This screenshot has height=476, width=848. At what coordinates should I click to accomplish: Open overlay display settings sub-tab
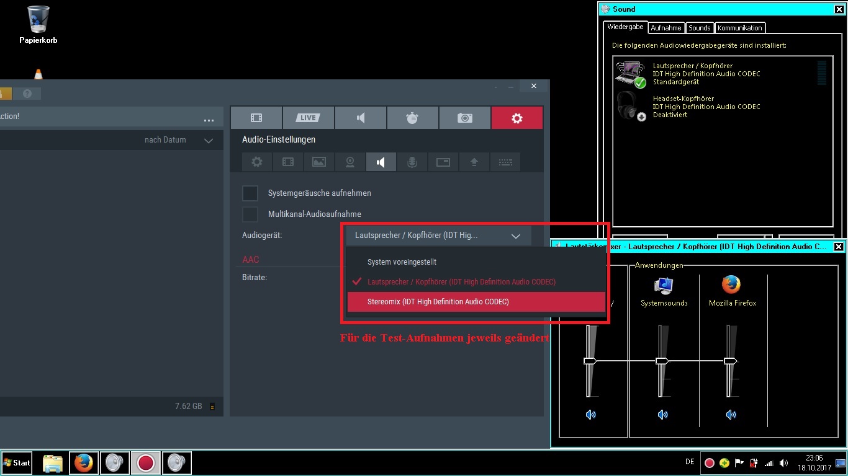[x=443, y=162]
